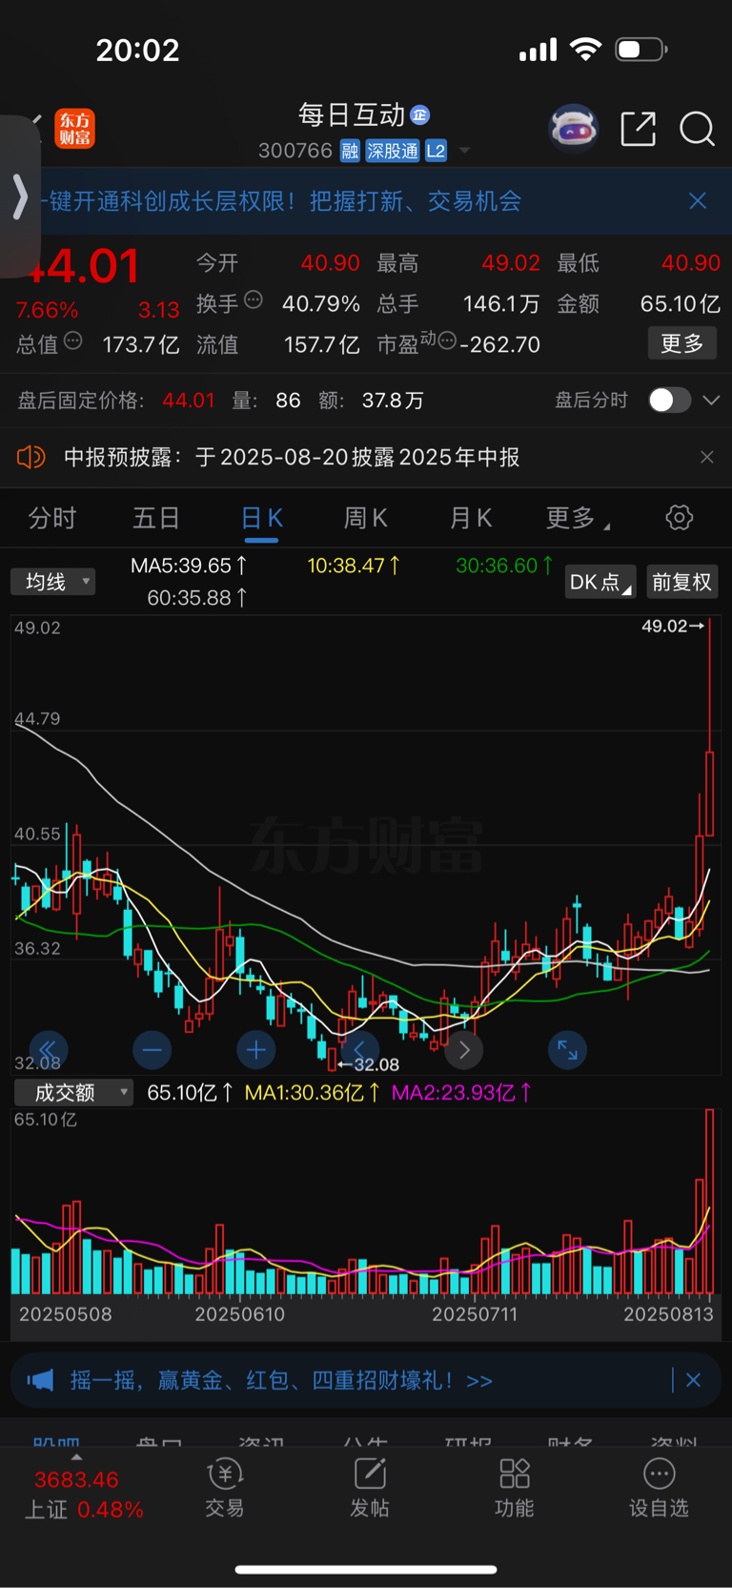The image size is (732, 1588).
Task: Tap the info icon beside 换手
Action: tap(254, 300)
